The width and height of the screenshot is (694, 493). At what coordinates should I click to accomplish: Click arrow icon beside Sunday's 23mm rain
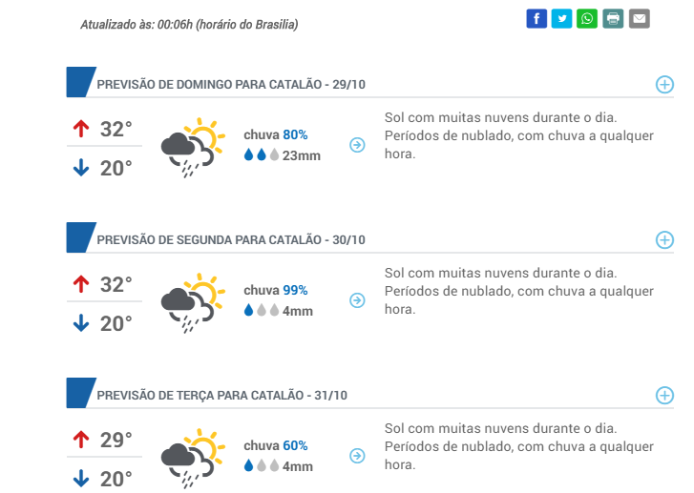357,145
